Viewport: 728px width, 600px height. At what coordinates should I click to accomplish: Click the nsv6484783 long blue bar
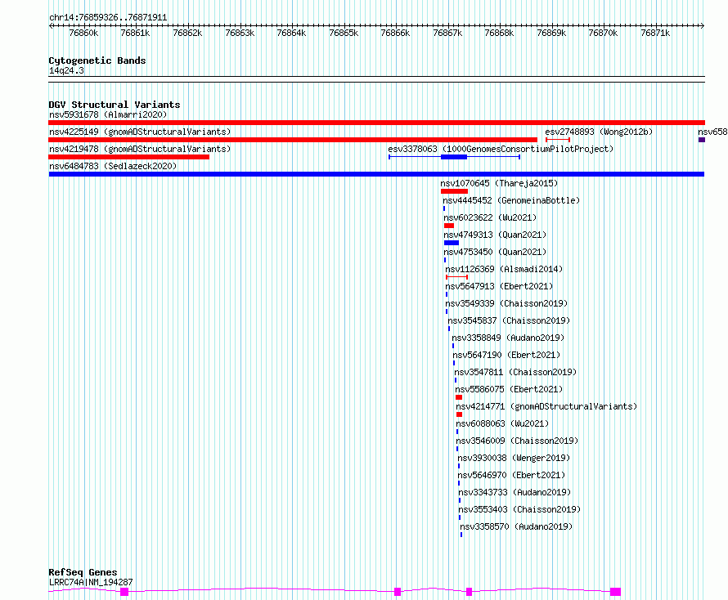(x=376, y=174)
